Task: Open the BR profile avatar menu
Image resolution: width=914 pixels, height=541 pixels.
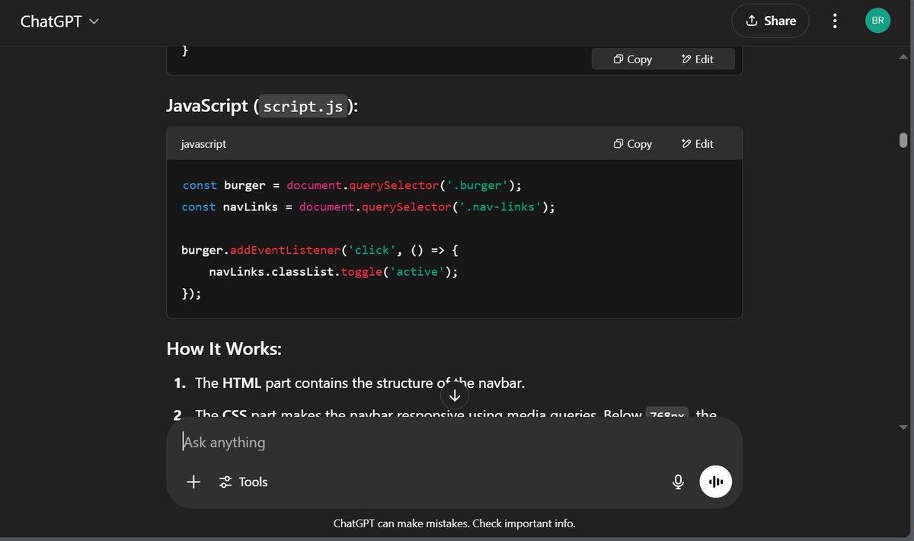Action: pyautogui.click(x=877, y=21)
